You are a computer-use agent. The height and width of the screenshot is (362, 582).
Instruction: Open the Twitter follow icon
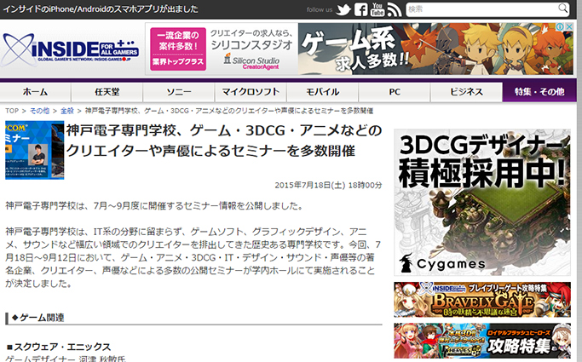pos(343,9)
